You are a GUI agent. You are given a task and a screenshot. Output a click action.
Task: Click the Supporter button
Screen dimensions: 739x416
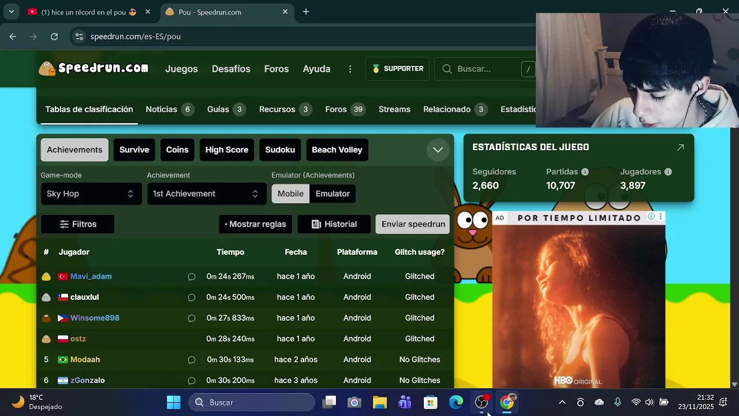[397, 69]
